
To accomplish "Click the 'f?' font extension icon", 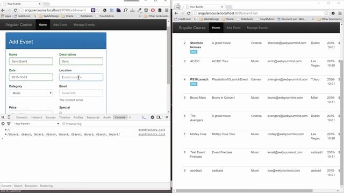I will pos(125,10).
